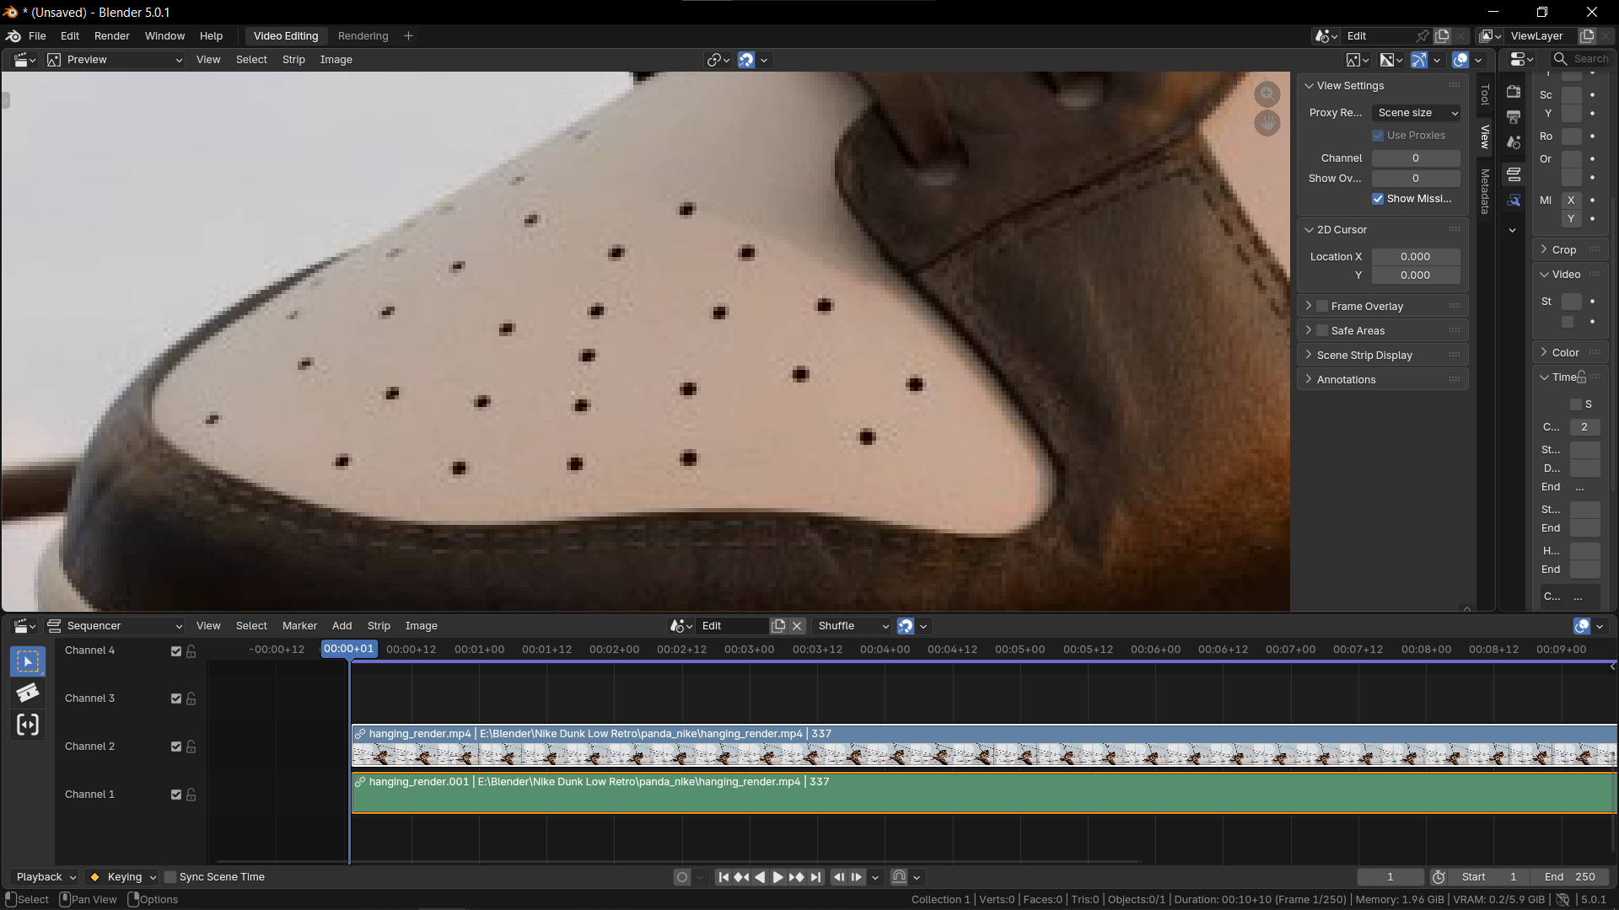Switch to the Rendering workspace tab
Image resolution: width=1619 pixels, height=910 pixels.
pos(363,36)
